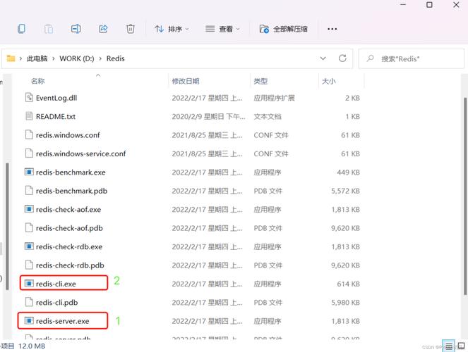Click the Share icon in toolbar
The image size is (468, 352).
[x=103, y=29]
